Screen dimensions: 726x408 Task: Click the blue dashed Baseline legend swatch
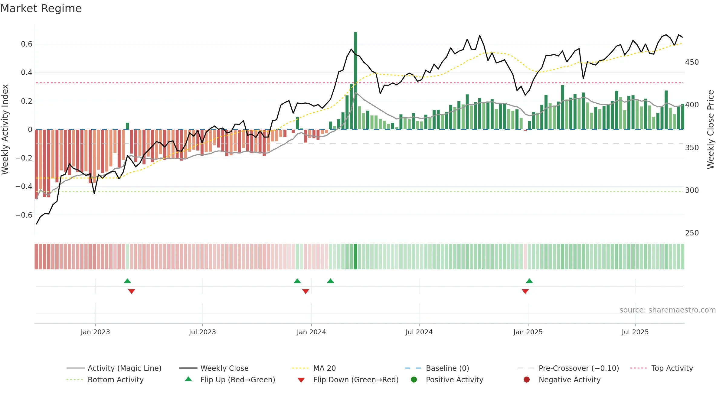click(x=413, y=368)
